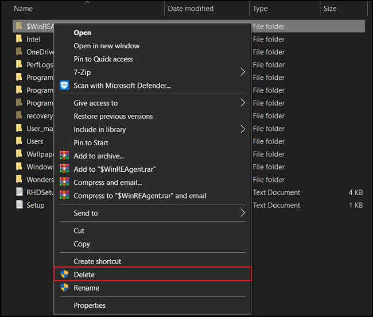Expand the 7-Zip submenu arrow
The image size is (373, 317).
pyautogui.click(x=242, y=72)
